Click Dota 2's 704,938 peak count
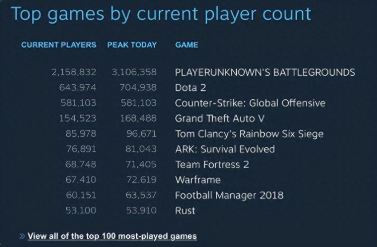Image resolution: width=377 pixels, height=247 pixels. pos(138,88)
